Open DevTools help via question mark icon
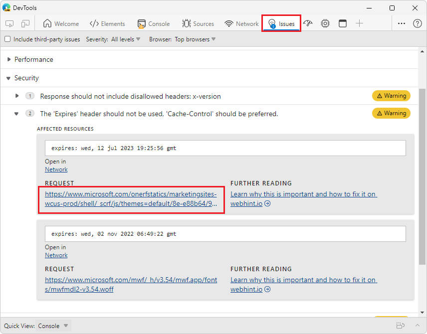The image size is (427, 334). 418,23
